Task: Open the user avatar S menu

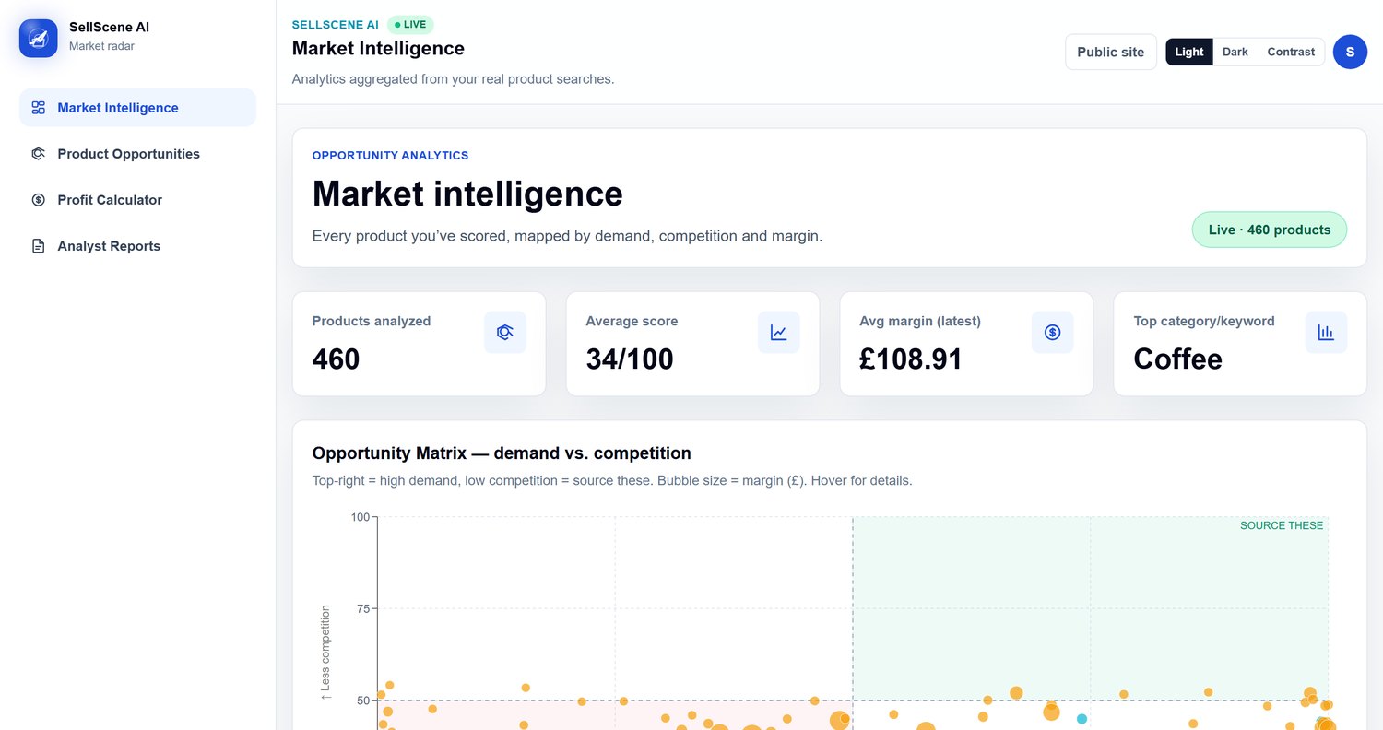Action: tap(1350, 52)
